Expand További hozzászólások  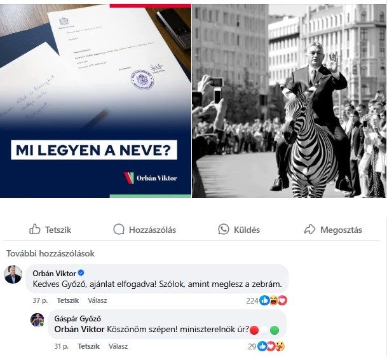click(50, 253)
